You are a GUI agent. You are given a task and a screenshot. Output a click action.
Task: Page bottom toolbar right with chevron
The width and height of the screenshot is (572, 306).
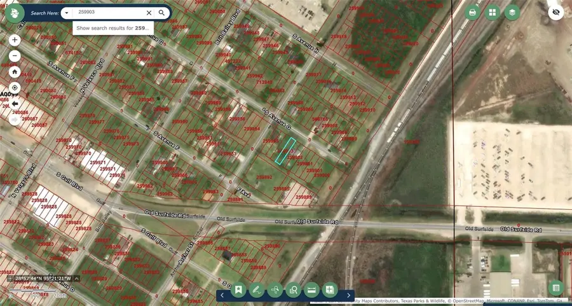click(348, 295)
